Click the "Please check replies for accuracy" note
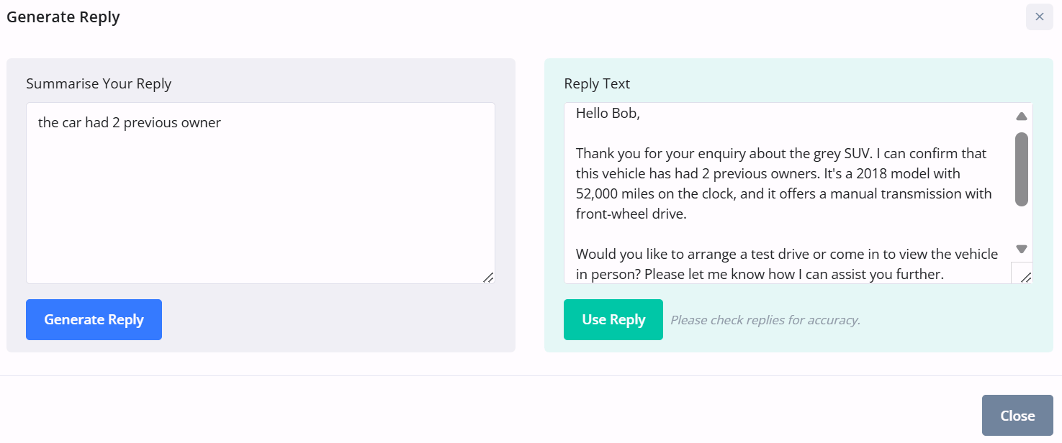The width and height of the screenshot is (1062, 443). (765, 320)
